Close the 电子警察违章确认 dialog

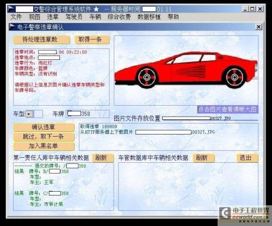pyautogui.click(x=258, y=27)
